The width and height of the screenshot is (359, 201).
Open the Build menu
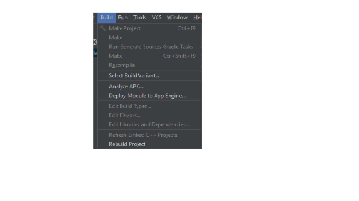(x=107, y=17)
